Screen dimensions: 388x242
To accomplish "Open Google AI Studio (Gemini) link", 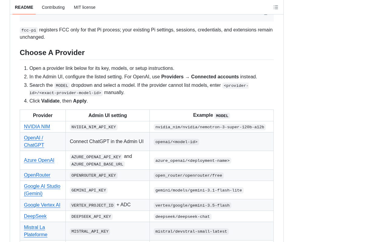I will pos(42,190).
